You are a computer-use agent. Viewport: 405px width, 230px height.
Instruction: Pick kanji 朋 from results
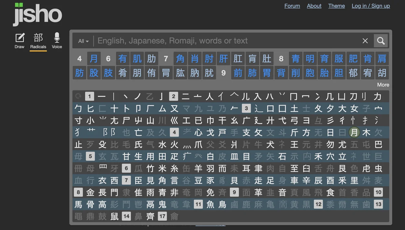pos(137,73)
